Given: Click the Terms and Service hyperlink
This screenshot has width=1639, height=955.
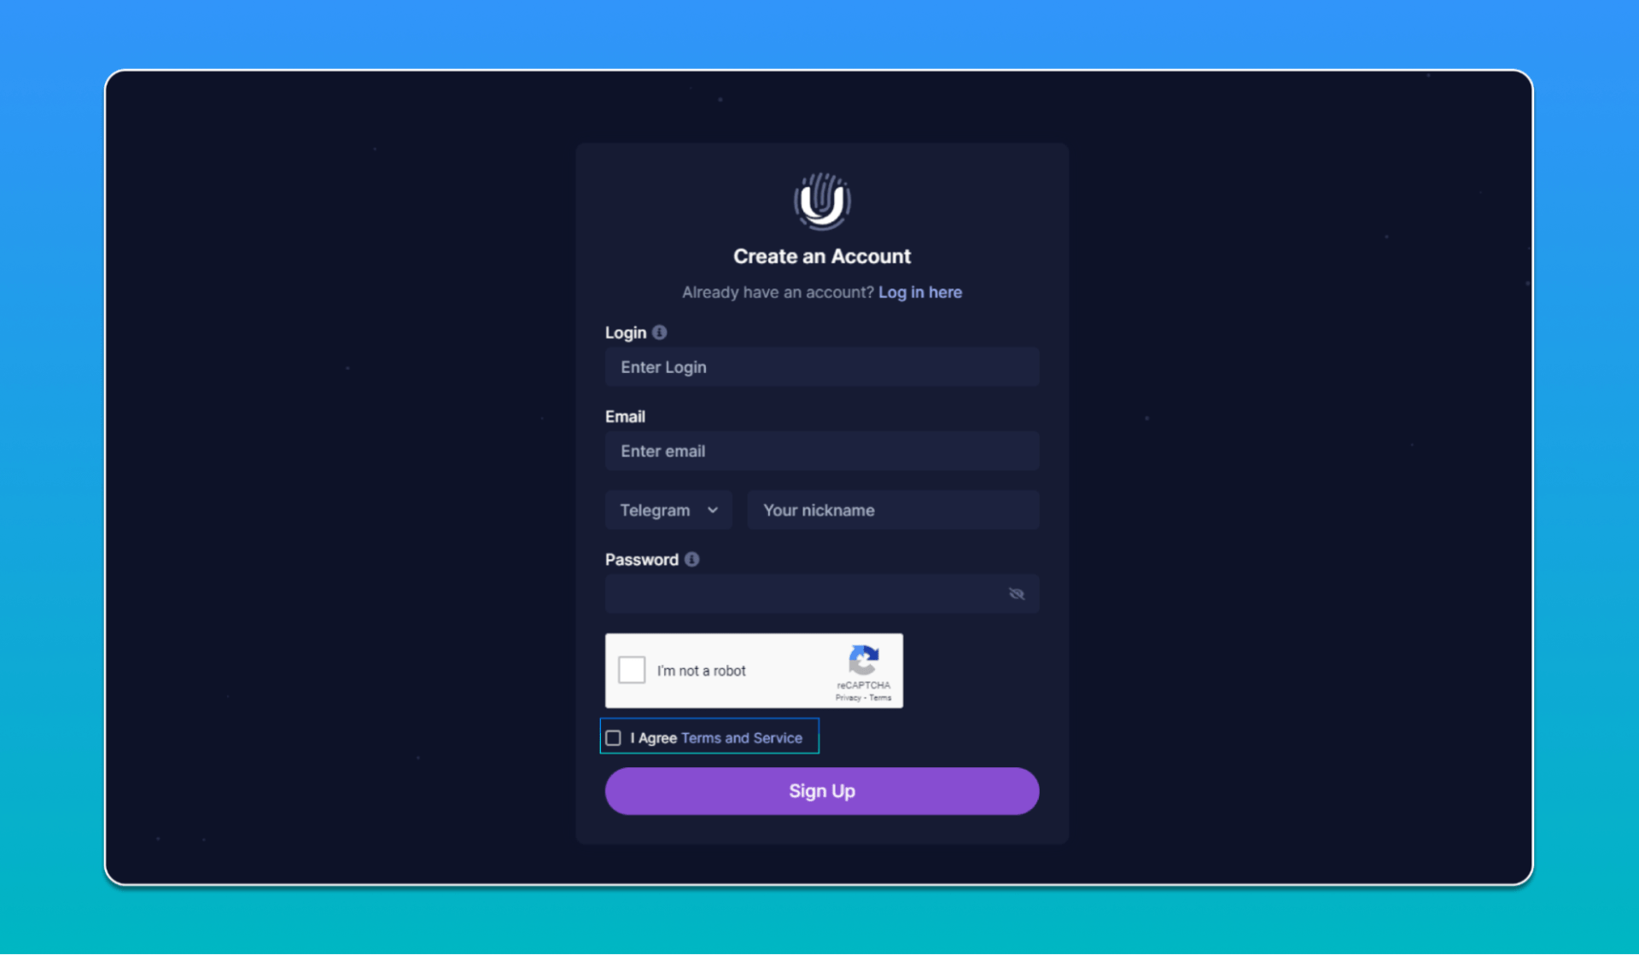Looking at the screenshot, I should point(741,738).
